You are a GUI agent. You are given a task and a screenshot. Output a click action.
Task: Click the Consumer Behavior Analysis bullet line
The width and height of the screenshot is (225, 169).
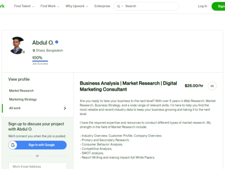pyautogui.click(x=101, y=145)
